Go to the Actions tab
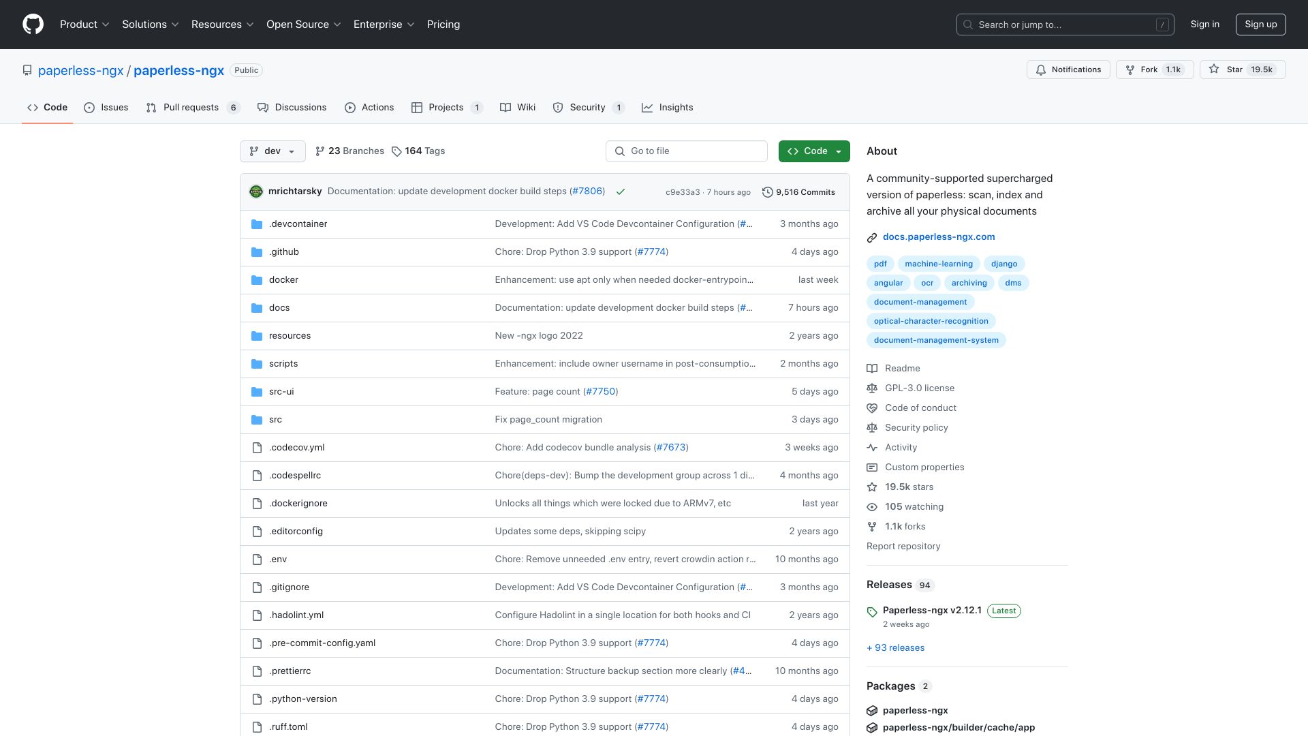 click(369, 108)
